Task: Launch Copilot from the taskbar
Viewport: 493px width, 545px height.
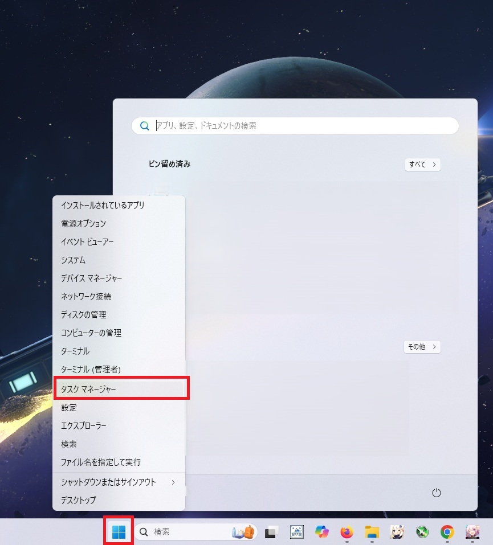Action: click(322, 532)
